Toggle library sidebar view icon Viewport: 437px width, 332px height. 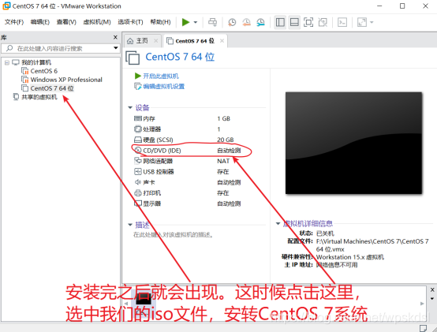[x=280, y=22]
